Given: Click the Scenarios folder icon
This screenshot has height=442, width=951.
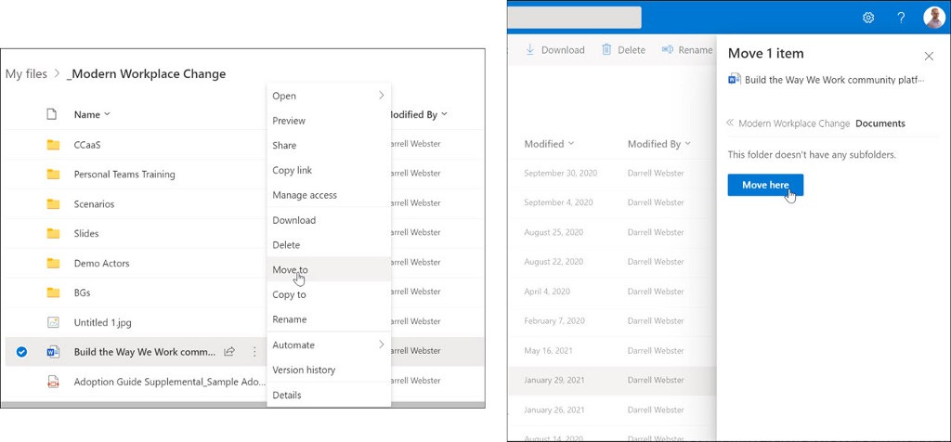Looking at the screenshot, I should pos(53,203).
